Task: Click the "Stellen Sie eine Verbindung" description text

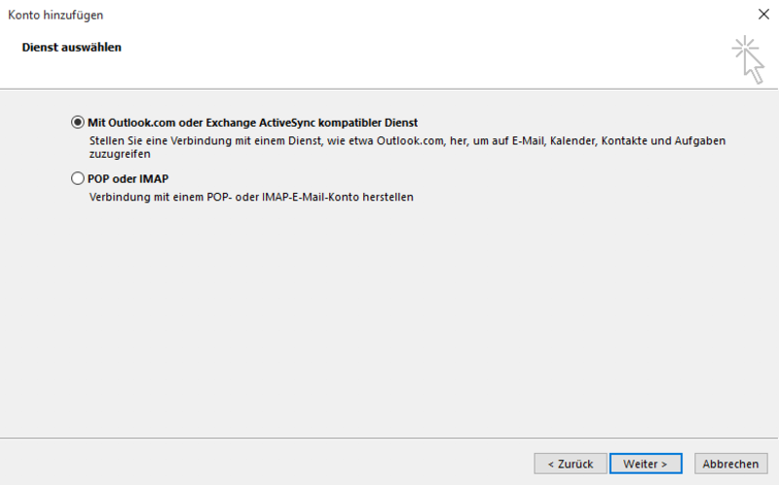Action: (x=407, y=147)
